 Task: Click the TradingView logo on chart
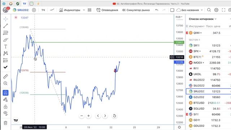(16, 120)
